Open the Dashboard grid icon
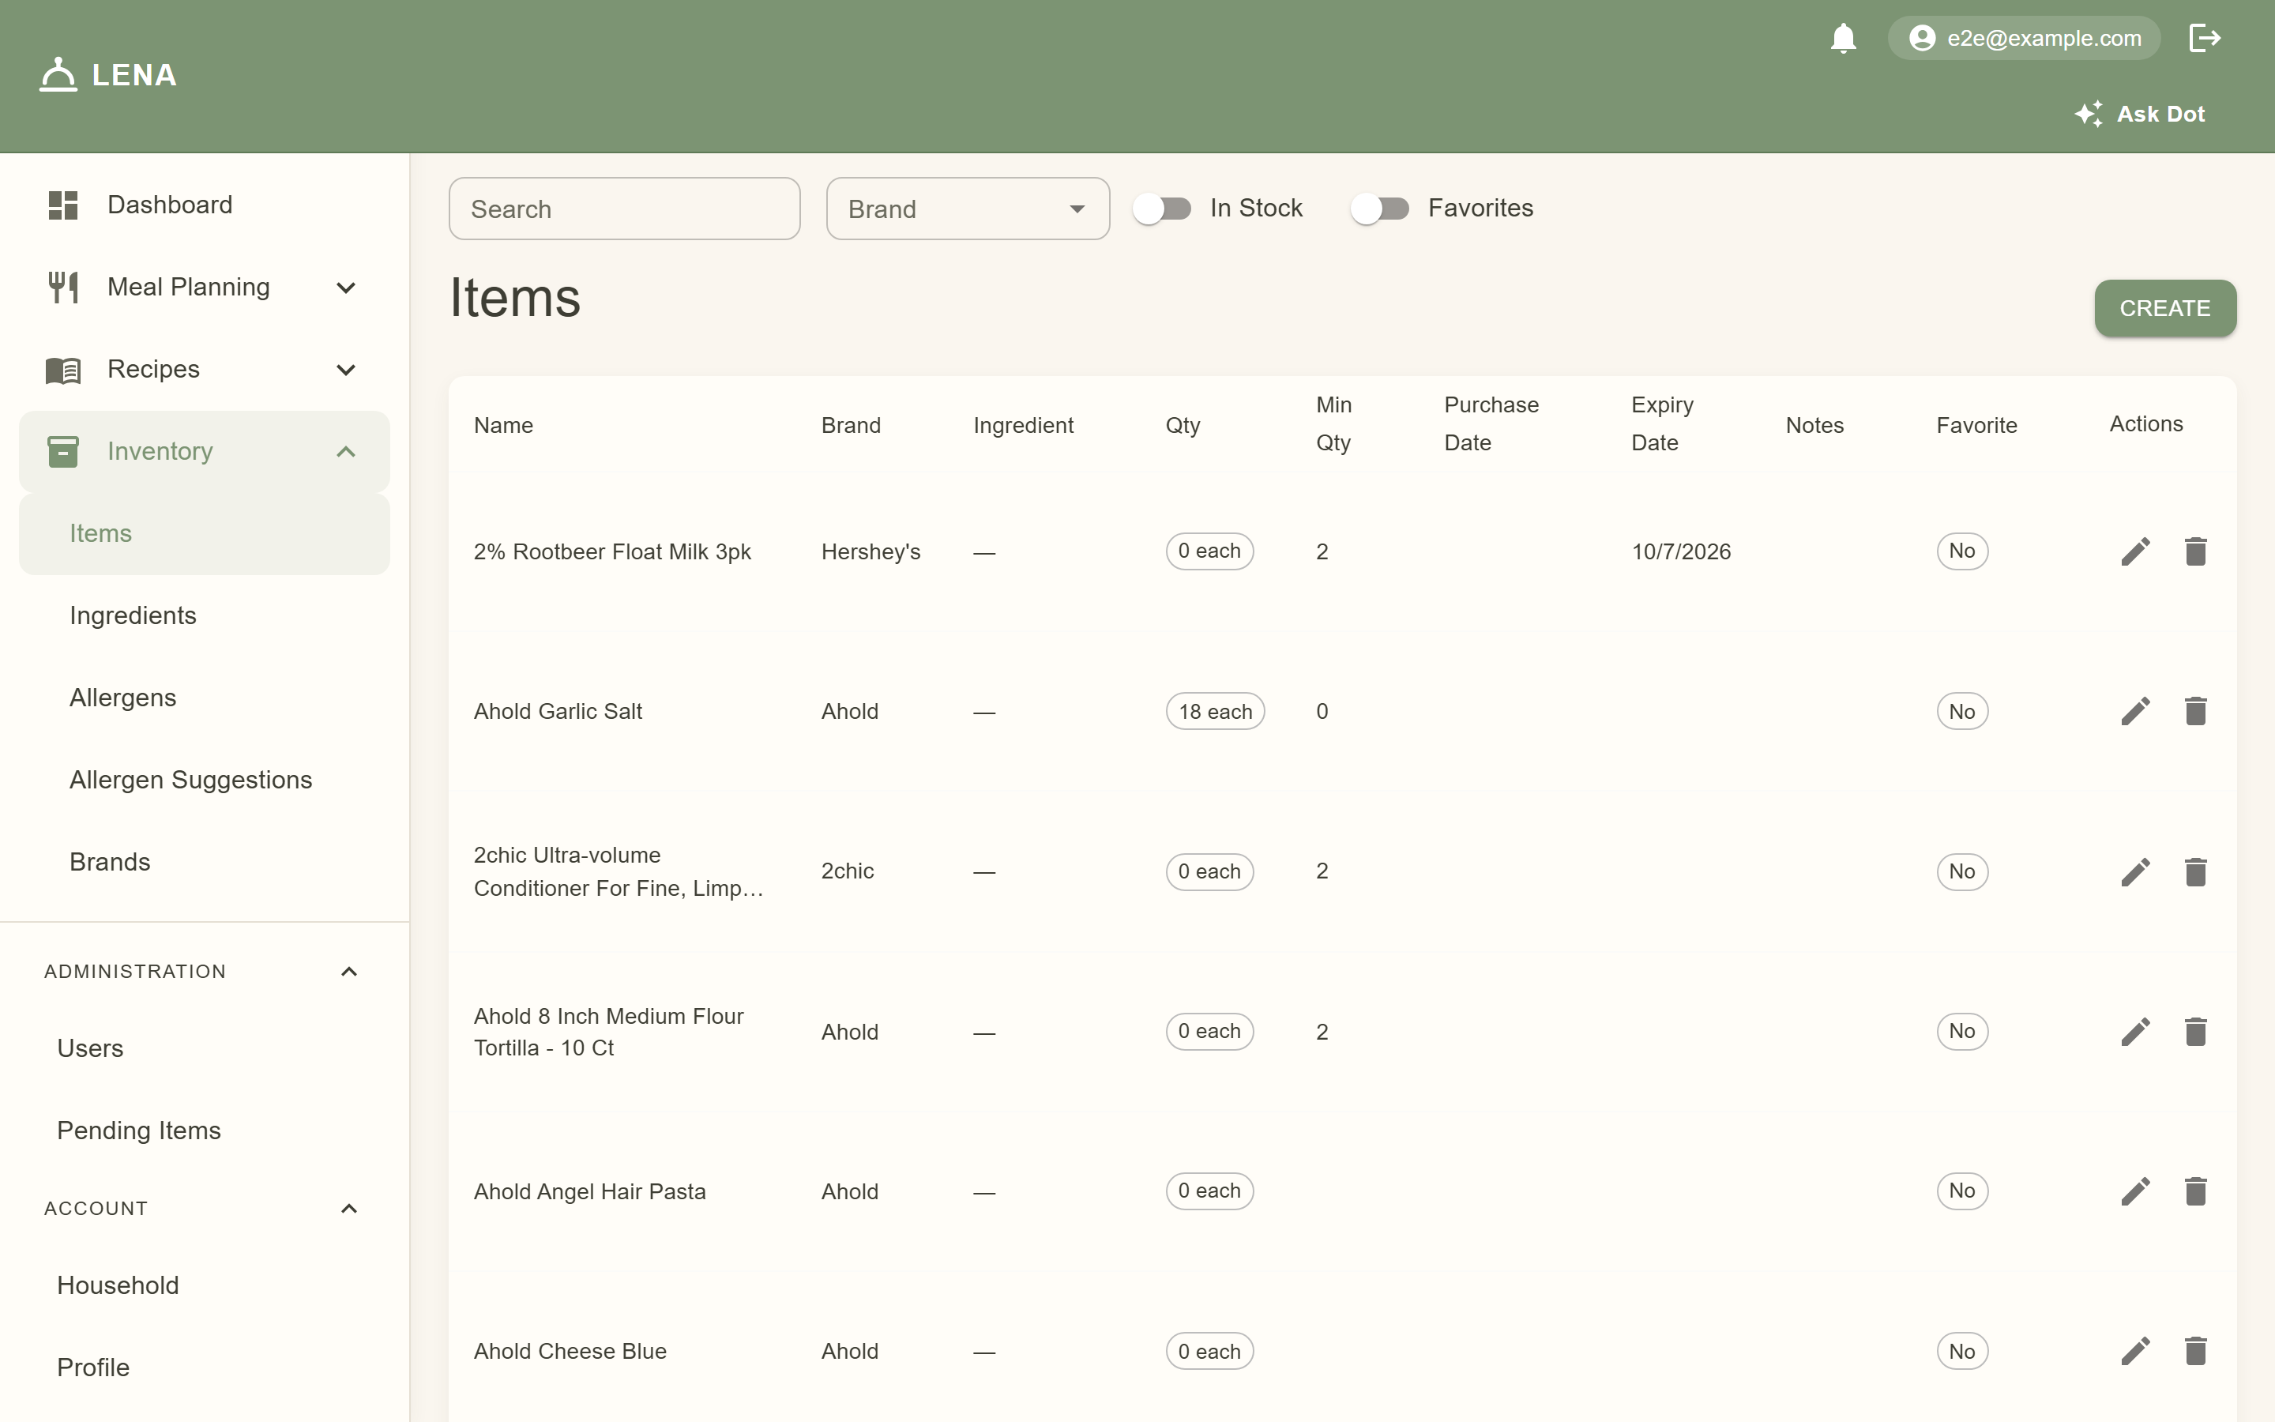This screenshot has height=1422, width=2275. point(63,205)
